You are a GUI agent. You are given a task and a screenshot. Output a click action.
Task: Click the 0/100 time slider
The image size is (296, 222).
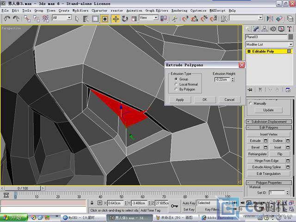coord(23,188)
